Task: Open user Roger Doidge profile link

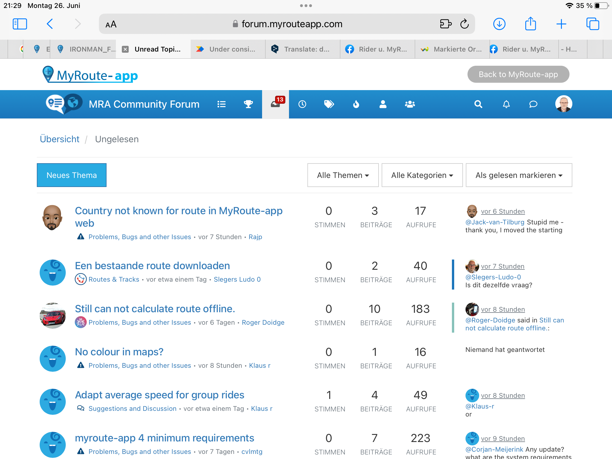Action: [x=263, y=322]
